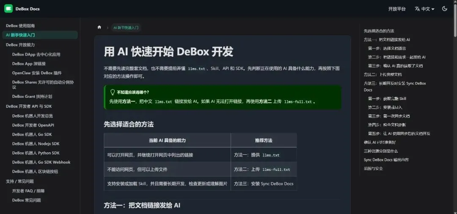The image size is (457, 214).
Task: Jump to 方法三 Sync DeBox Docs outline entry
Action: click(395, 86)
